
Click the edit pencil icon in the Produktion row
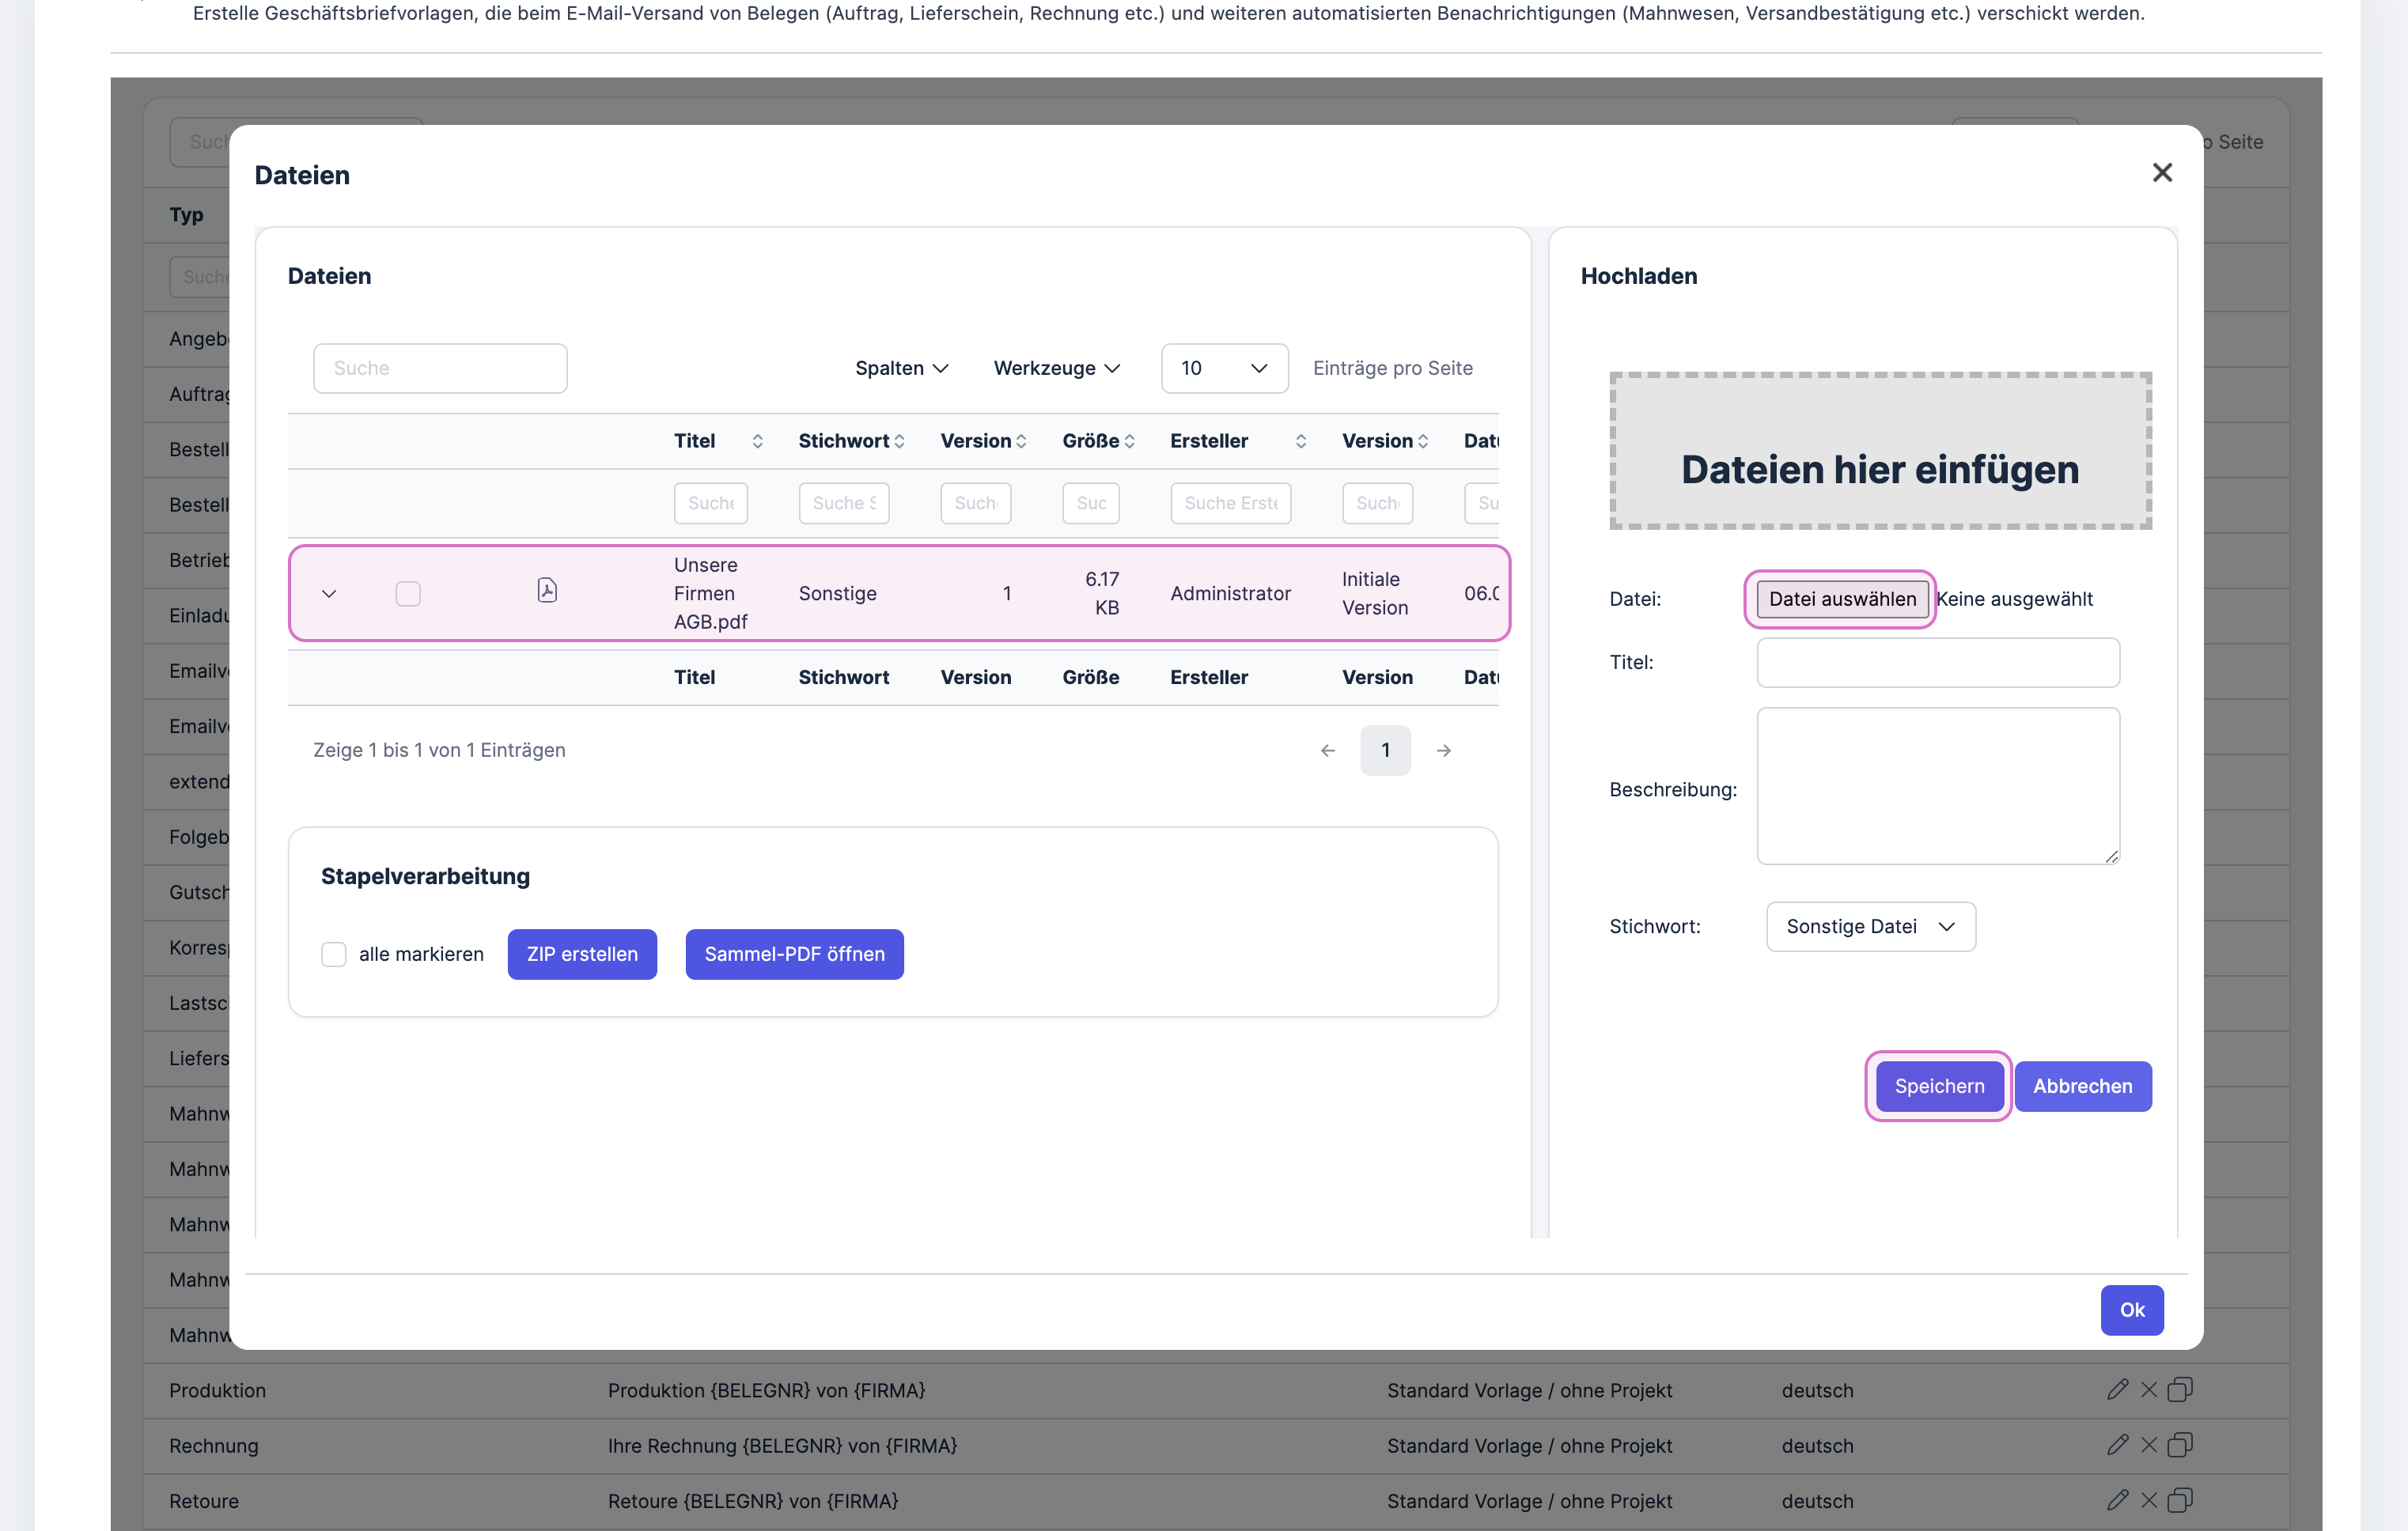tap(2117, 1389)
